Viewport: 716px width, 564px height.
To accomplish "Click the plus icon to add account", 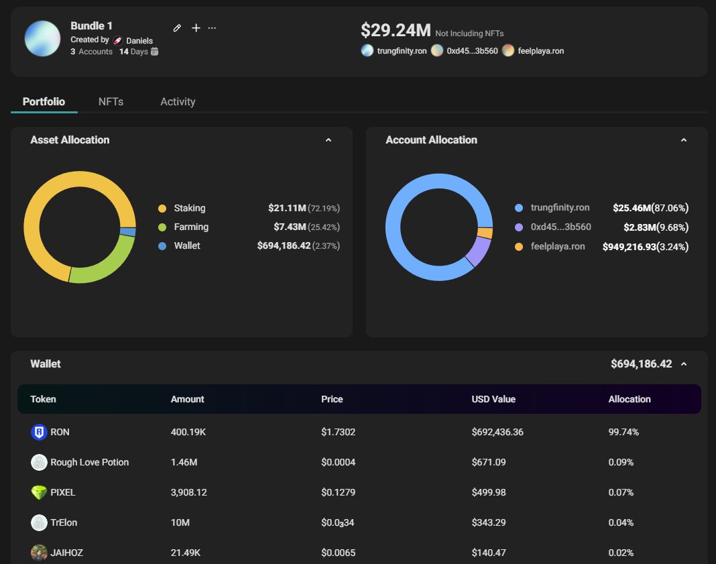I will pos(196,28).
